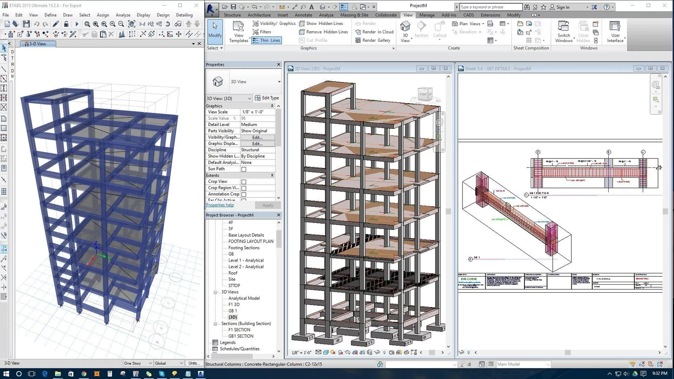
Task: Open View Templates in the ribbon
Action: 238,32
